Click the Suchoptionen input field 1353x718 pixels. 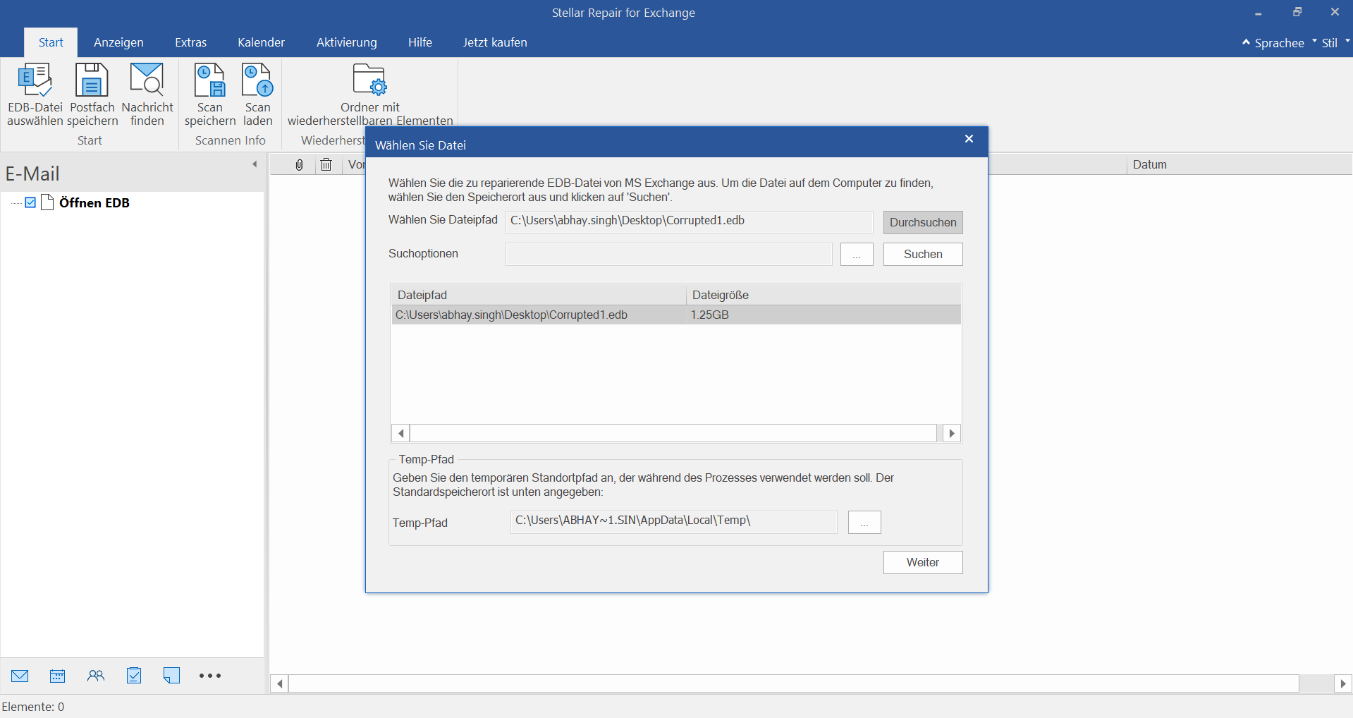(668, 255)
